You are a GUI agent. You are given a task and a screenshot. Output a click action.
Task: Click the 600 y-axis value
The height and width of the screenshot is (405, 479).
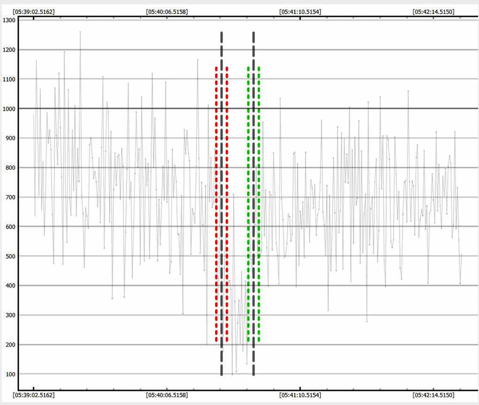pyautogui.click(x=10, y=227)
